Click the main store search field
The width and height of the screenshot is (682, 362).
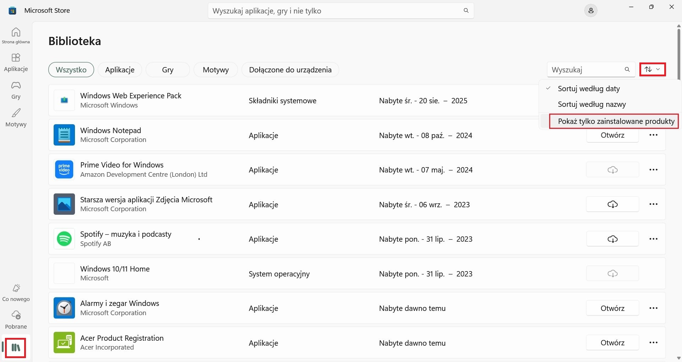341,11
